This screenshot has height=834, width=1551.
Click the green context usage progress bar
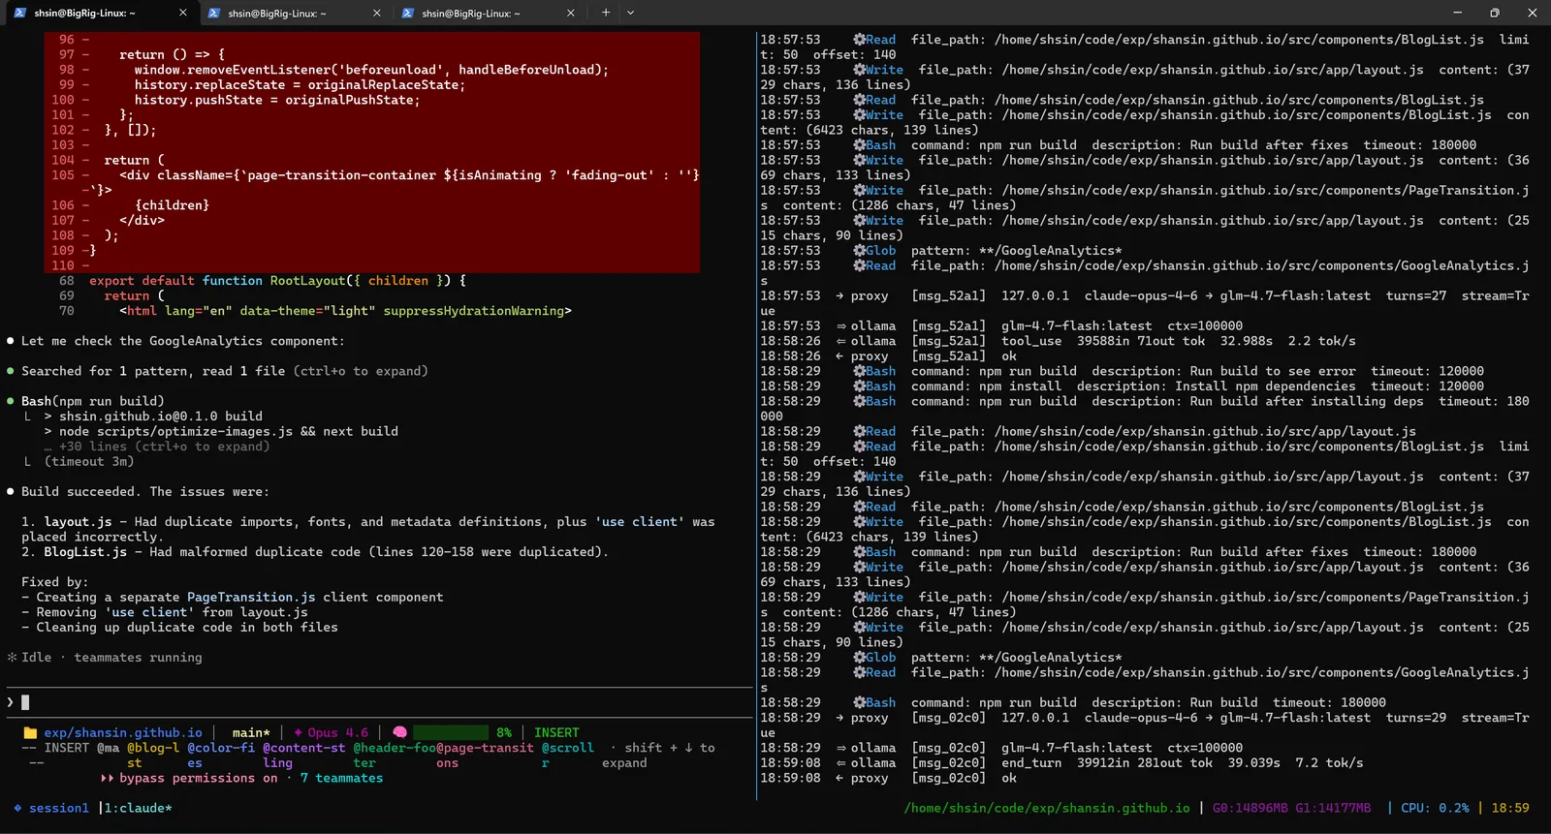tap(451, 733)
